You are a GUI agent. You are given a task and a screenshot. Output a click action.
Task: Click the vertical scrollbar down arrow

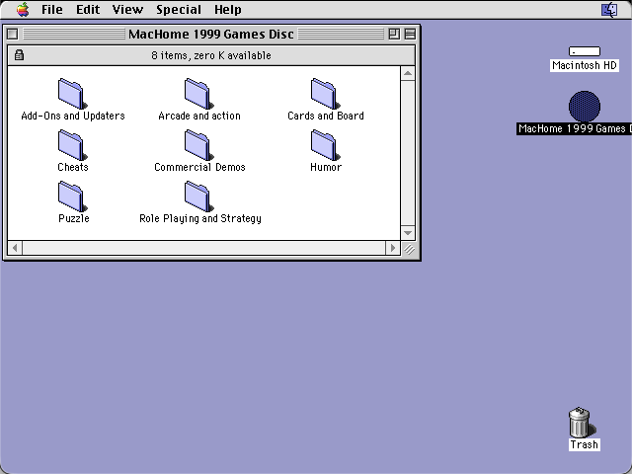(408, 233)
